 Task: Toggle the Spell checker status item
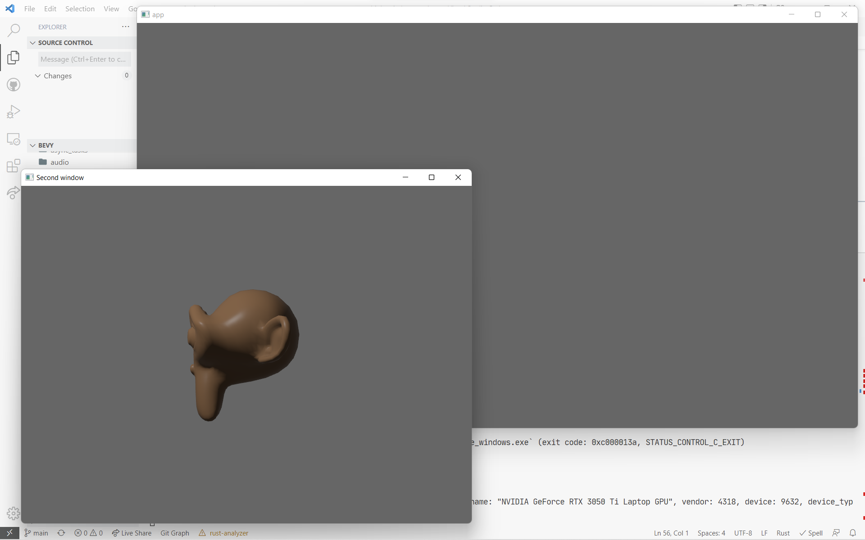tap(811, 533)
